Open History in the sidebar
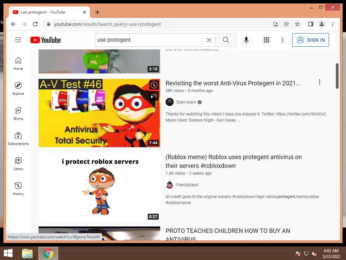 tap(18, 189)
